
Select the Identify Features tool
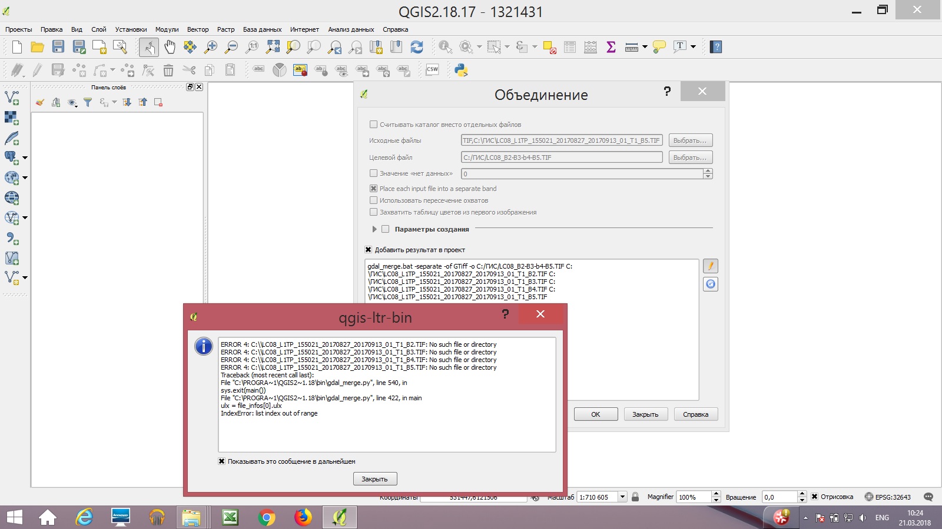click(x=445, y=47)
